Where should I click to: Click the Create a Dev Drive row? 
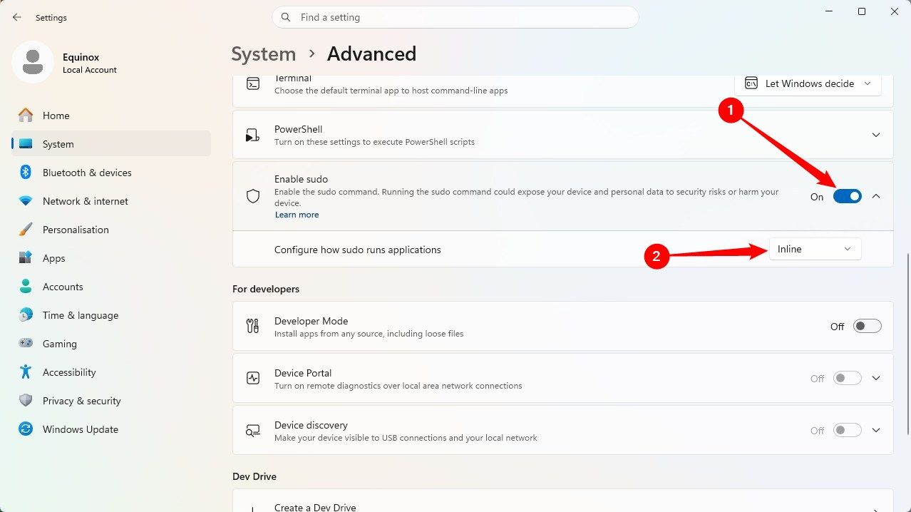pos(563,501)
